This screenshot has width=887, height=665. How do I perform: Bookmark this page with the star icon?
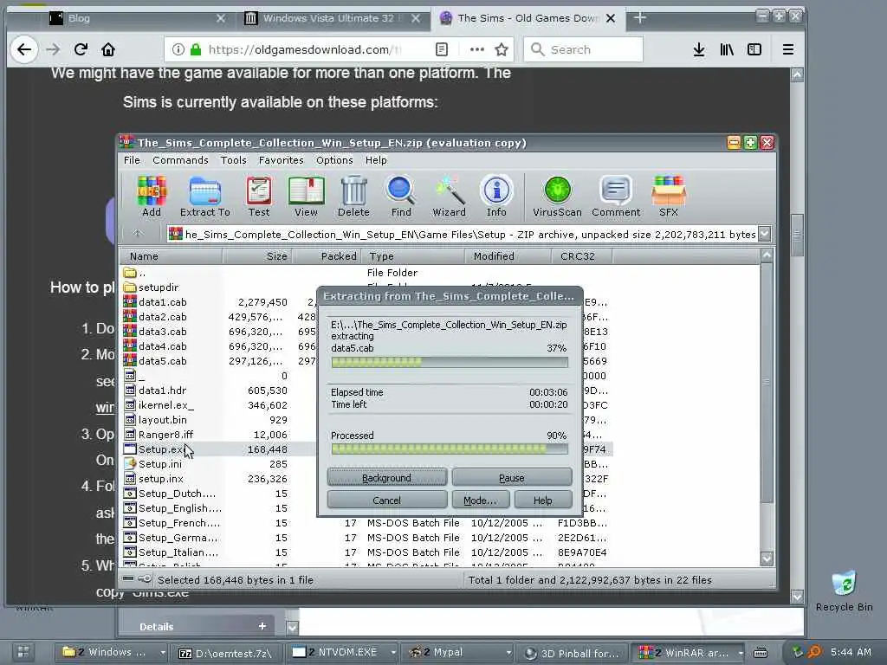click(502, 49)
